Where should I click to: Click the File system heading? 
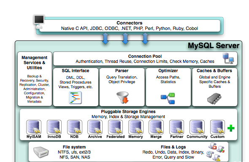coord(74,147)
